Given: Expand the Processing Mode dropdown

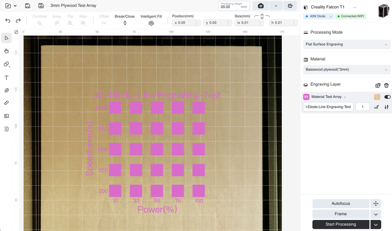Looking at the screenshot, I should pos(347,44).
